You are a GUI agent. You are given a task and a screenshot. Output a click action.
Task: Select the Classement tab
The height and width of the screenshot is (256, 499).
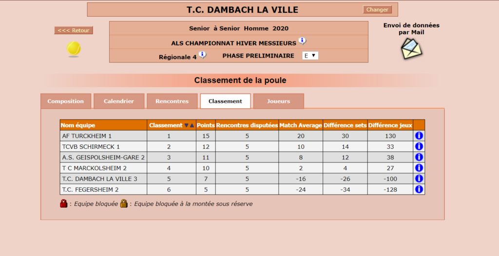[225, 101]
